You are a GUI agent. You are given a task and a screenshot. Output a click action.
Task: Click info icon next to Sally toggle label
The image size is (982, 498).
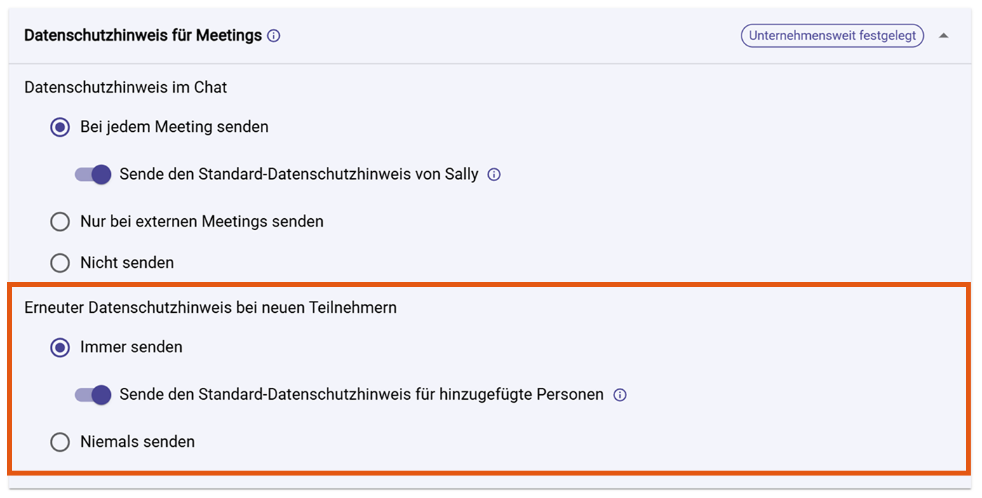[494, 175]
